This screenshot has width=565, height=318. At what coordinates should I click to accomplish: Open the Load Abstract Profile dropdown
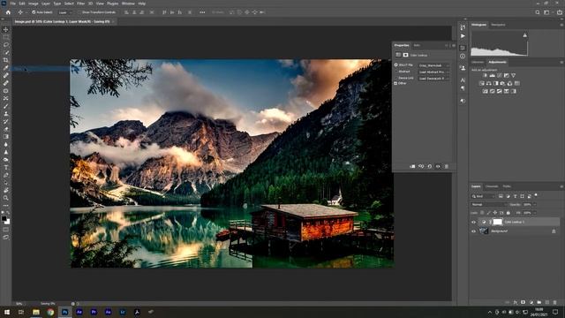click(x=434, y=72)
